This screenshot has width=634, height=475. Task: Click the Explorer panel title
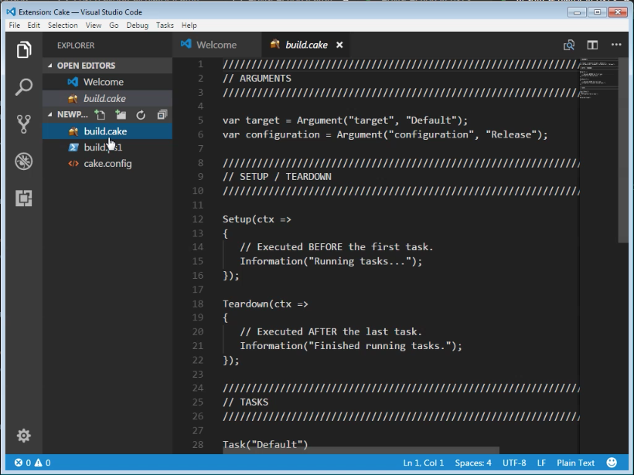[76, 46]
